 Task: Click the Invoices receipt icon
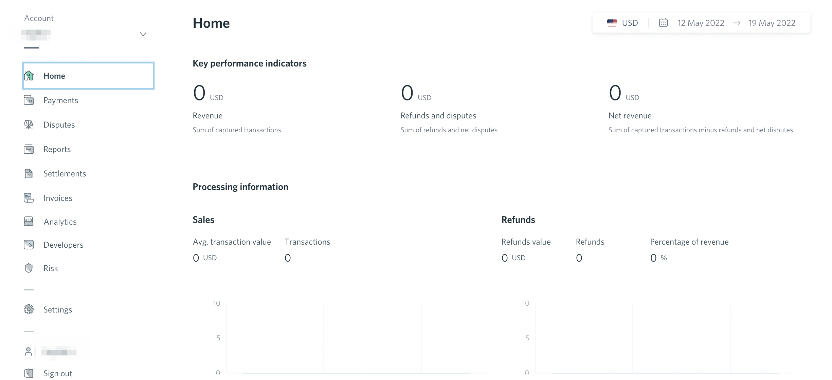point(29,198)
